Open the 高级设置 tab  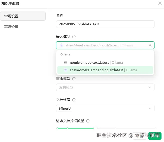pos(11,27)
